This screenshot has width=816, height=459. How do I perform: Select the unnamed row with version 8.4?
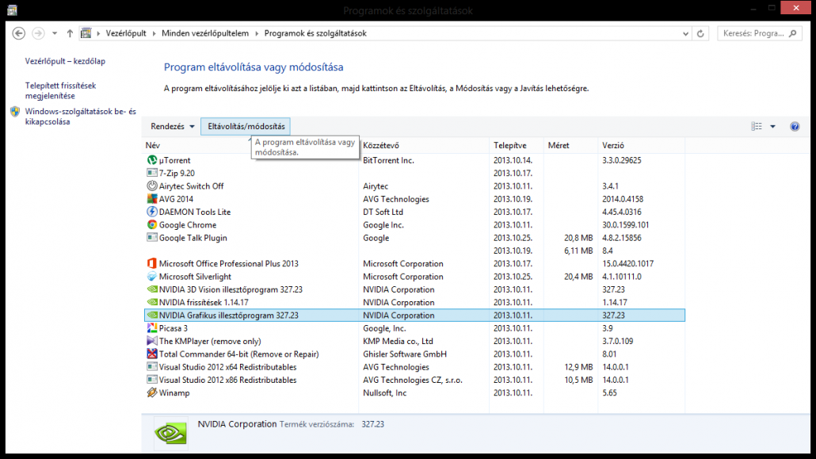414,251
